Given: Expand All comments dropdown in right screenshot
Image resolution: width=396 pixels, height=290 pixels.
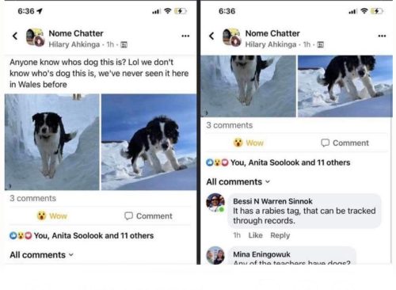Looking at the screenshot, I should click(x=238, y=181).
